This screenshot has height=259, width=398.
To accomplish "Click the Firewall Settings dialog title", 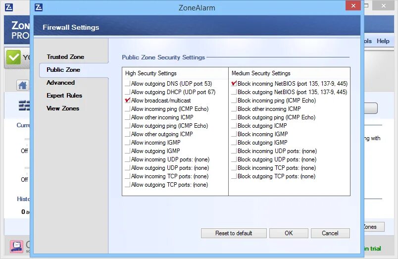I will click(71, 27).
